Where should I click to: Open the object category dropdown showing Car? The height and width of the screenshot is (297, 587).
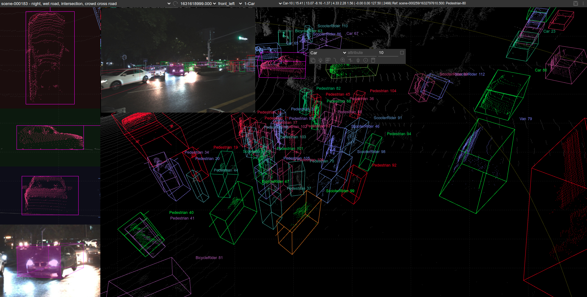tap(328, 53)
